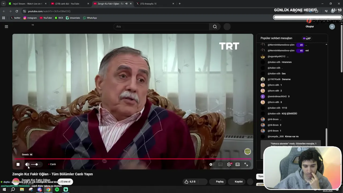Open the instagram bookmark
This screenshot has height=193, width=343.
tap(30, 18)
